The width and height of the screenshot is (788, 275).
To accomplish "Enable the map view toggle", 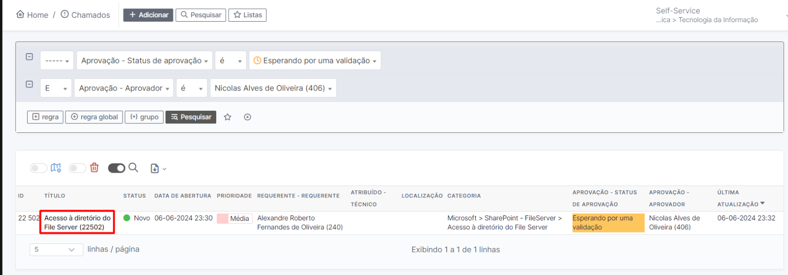I will click(x=38, y=168).
